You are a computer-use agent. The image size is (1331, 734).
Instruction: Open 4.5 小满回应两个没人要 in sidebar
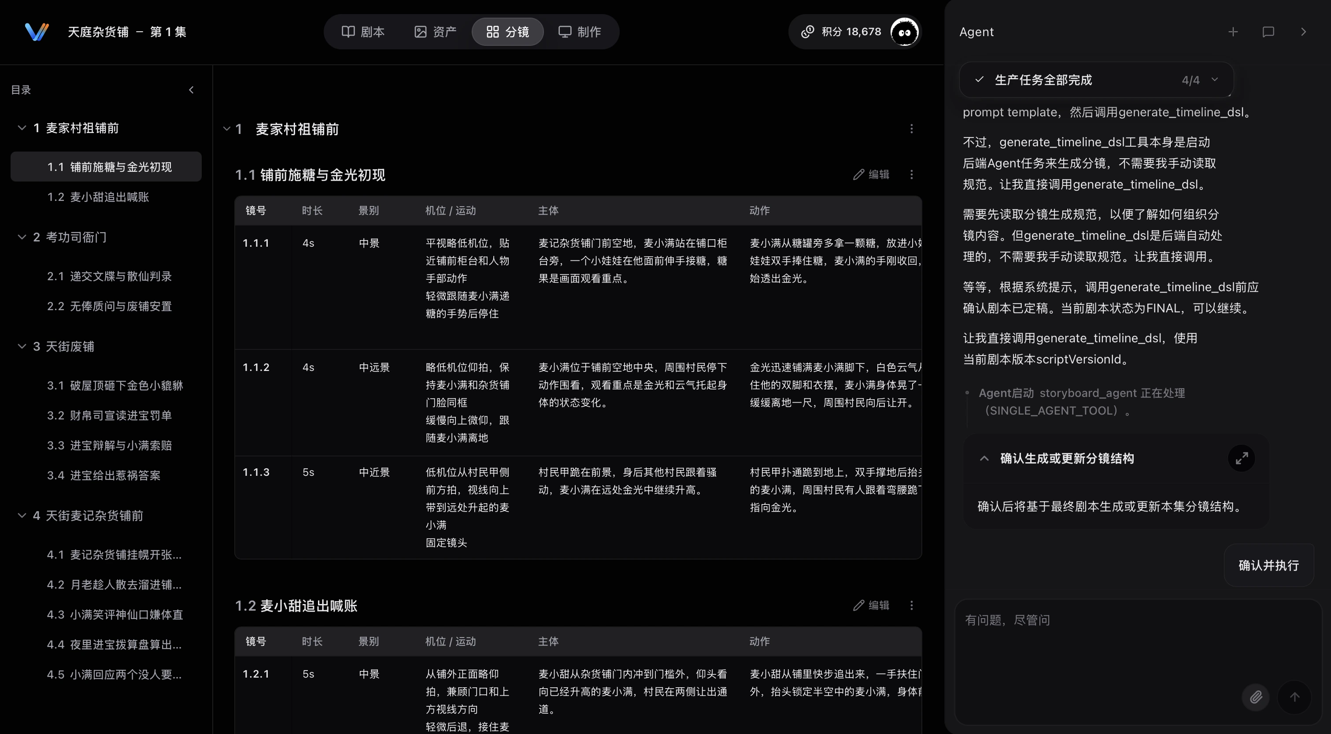pos(106,674)
